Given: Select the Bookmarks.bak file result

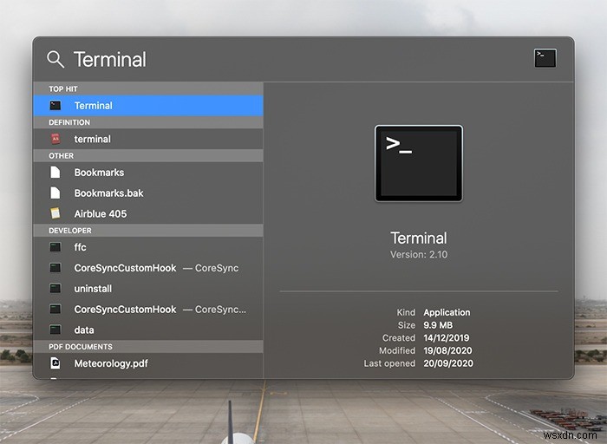Looking at the screenshot, I should pos(148,193).
